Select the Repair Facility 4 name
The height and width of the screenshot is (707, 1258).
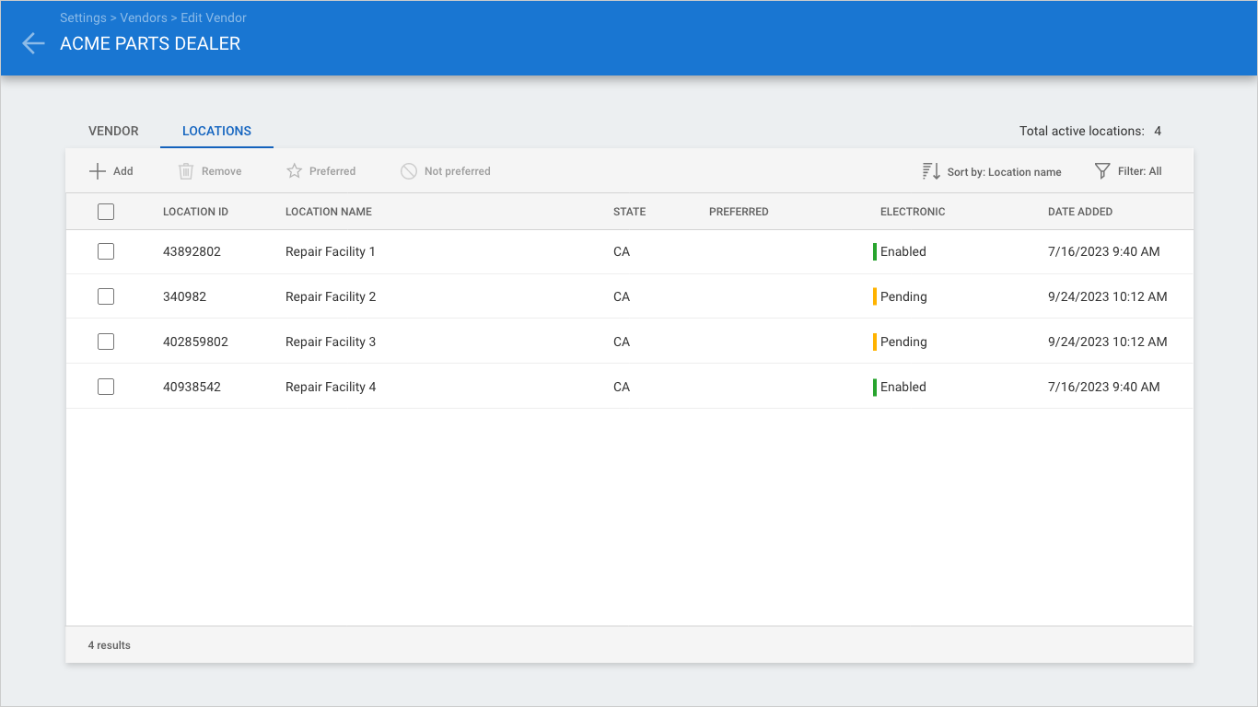tap(331, 387)
